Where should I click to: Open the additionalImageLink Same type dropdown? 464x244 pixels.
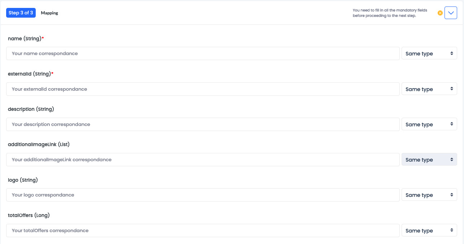pos(429,160)
